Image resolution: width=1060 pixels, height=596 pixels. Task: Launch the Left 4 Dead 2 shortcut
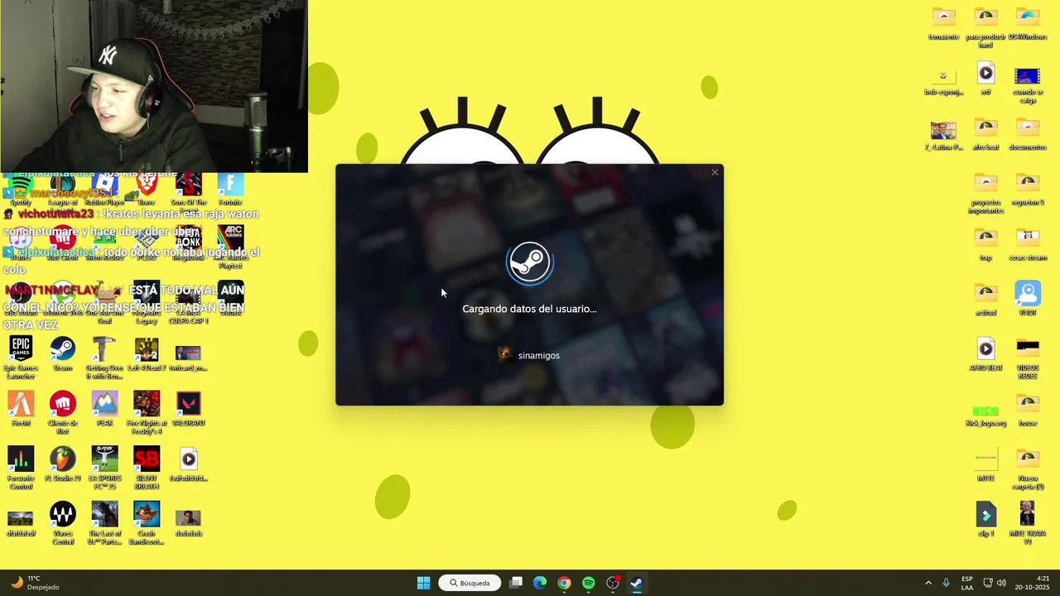pos(147,354)
